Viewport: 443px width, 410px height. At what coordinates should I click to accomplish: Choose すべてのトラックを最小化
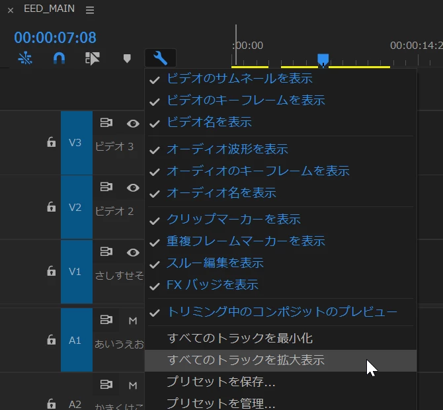click(x=280, y=339)
